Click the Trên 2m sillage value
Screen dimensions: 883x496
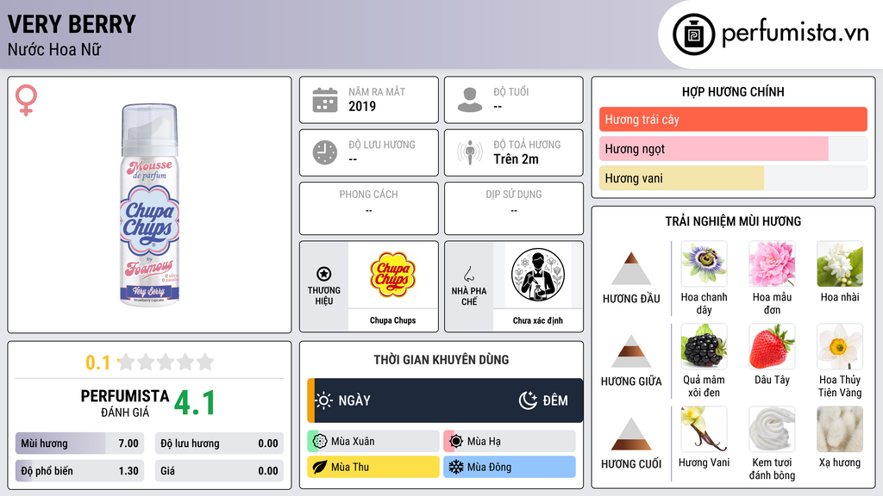point(516,159)
